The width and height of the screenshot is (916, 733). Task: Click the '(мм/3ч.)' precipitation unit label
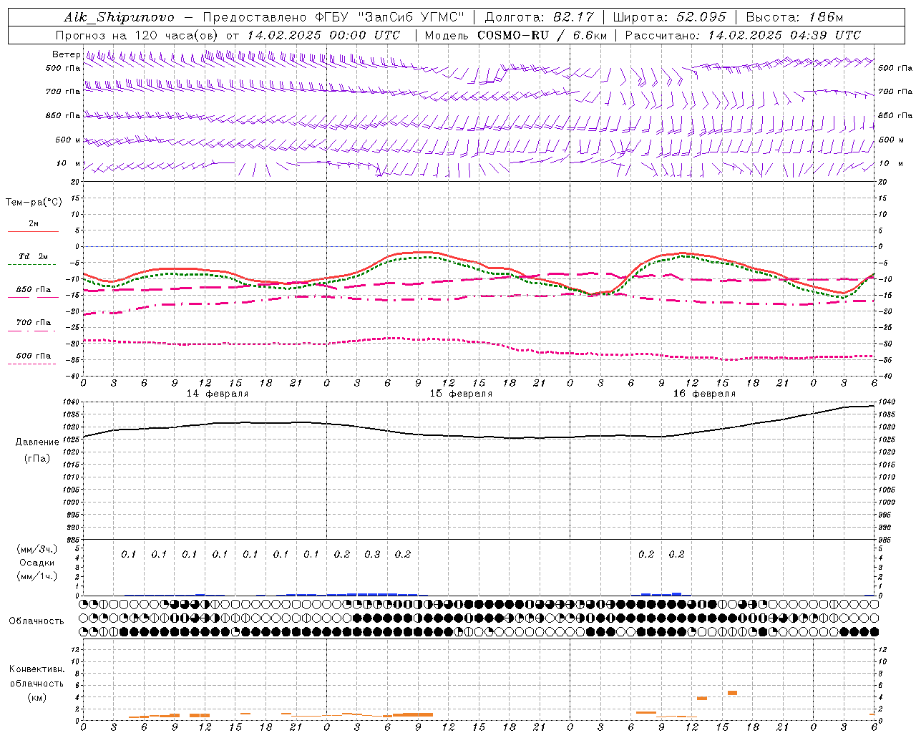pos(37,549)
